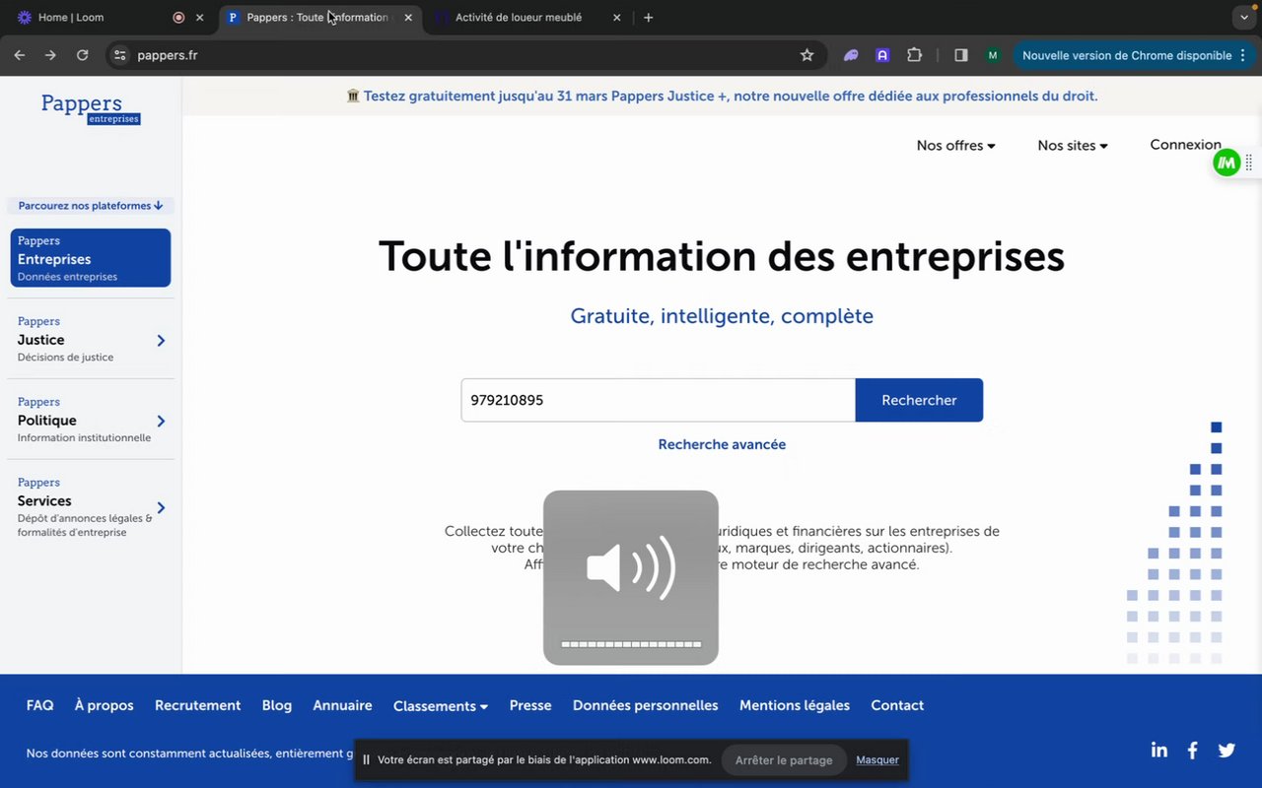Open Mentions légales footer link

[x=795, y=705]
